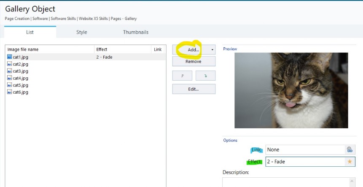The height and width of the screenshot is (187, 363).
Task: Open the link chooser icon beside None
Action: [x=350, y=150]
